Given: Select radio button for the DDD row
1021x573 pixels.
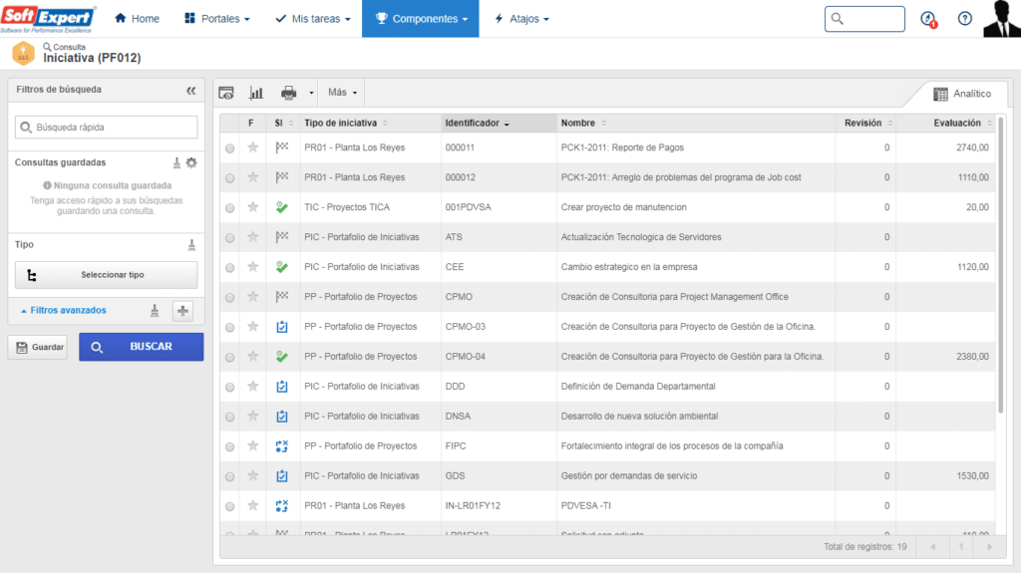Looking at the screenshot, I should pyautogui.click(x=230, y=388).
